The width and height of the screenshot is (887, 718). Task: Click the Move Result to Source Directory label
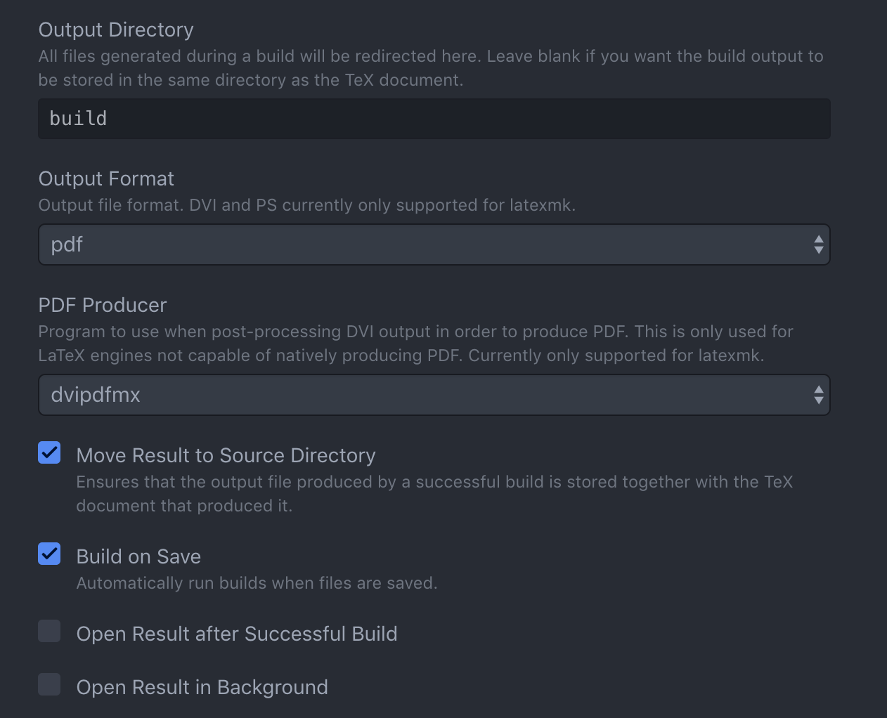tap(226, 455)
